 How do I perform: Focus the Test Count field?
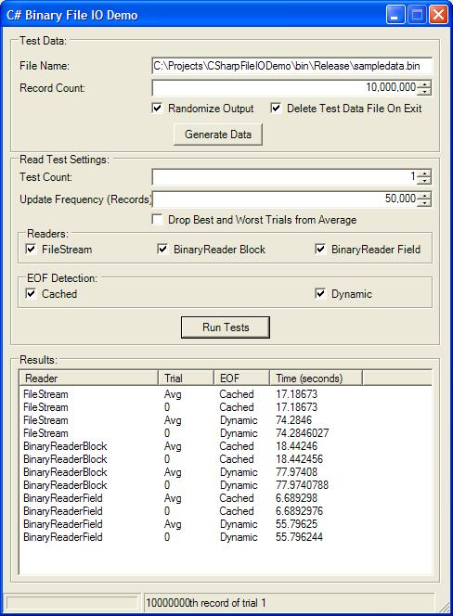point(285,176)
